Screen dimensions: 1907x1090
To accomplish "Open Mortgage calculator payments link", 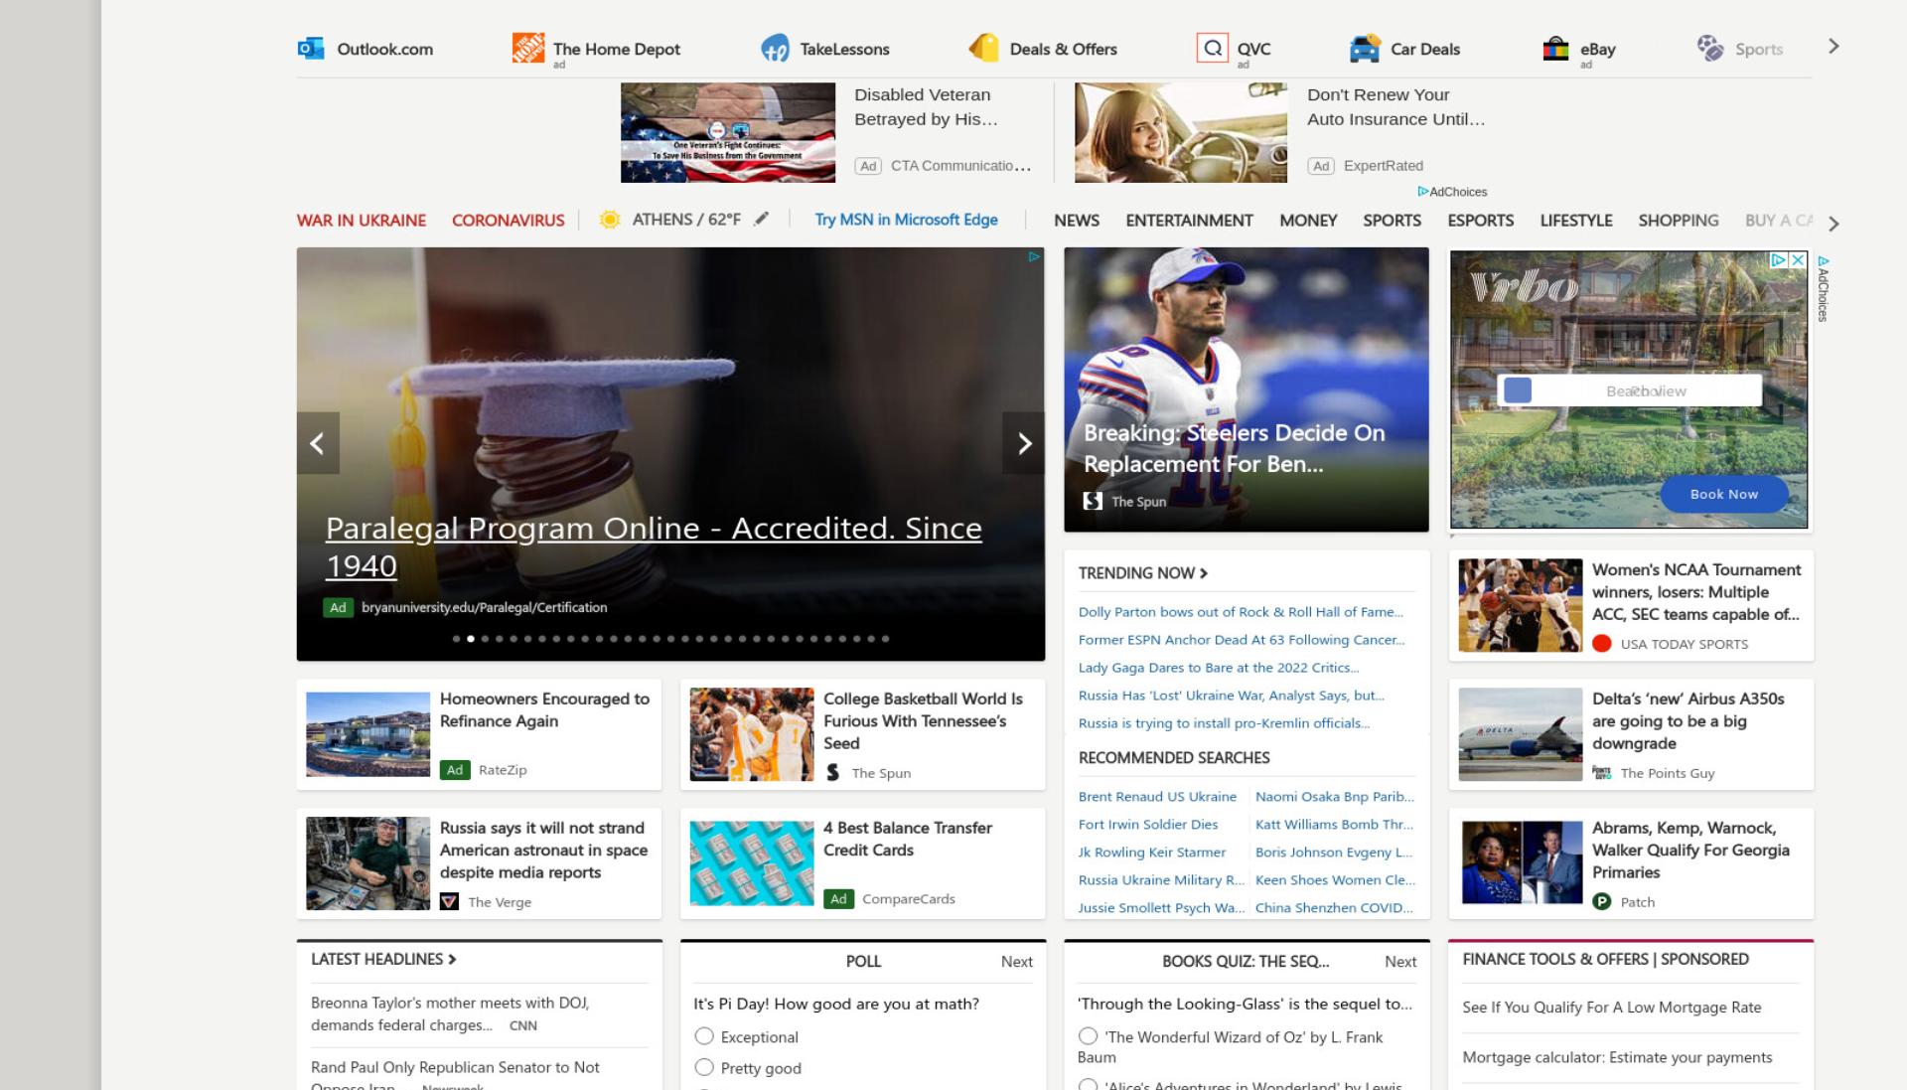I will coord(1617,1057).
